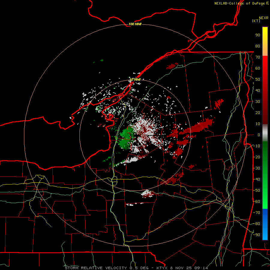Click the -80 value on the velocity scale
The width and height of the screenshot is (270, 270).
256,224
